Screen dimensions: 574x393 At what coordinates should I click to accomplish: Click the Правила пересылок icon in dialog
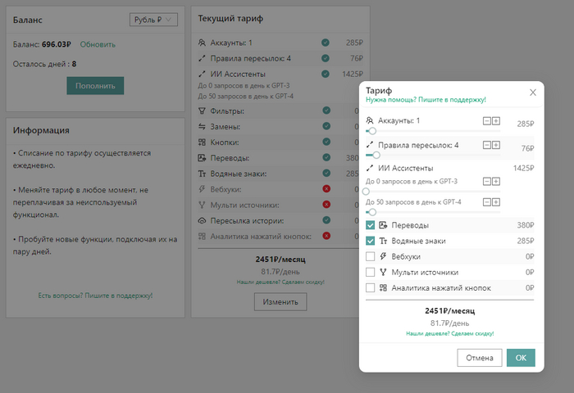(371, 145)
